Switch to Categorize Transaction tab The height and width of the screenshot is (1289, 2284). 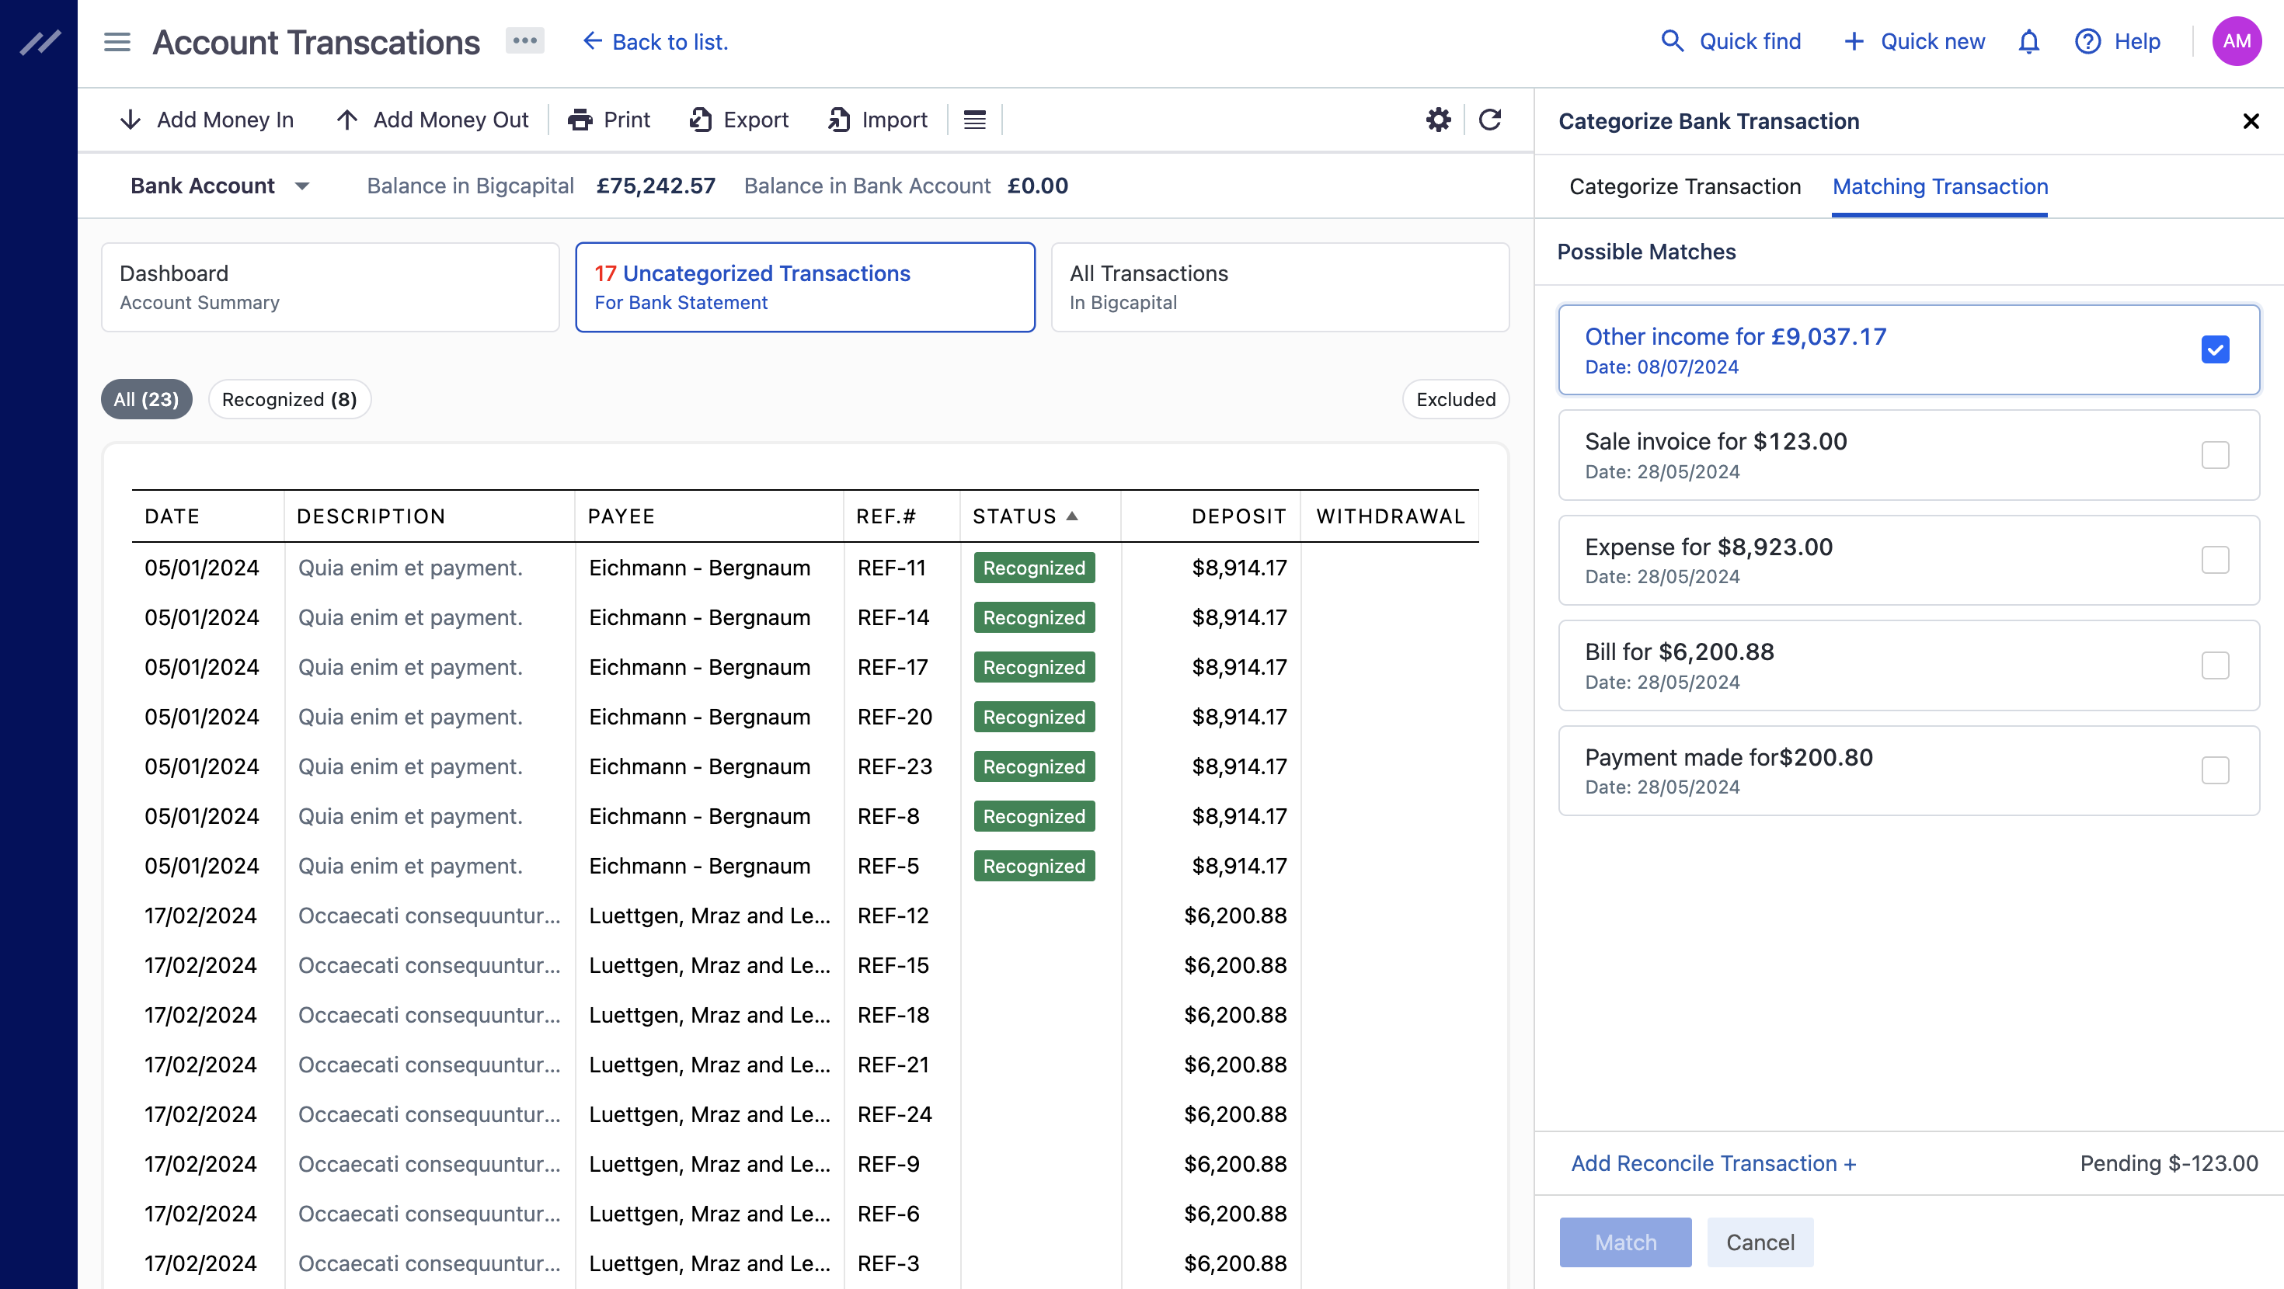[x=1684, y=186]
